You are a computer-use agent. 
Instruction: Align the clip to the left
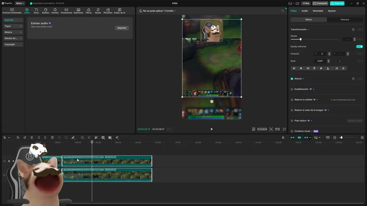pyautogui.click(x=294, y=68)
